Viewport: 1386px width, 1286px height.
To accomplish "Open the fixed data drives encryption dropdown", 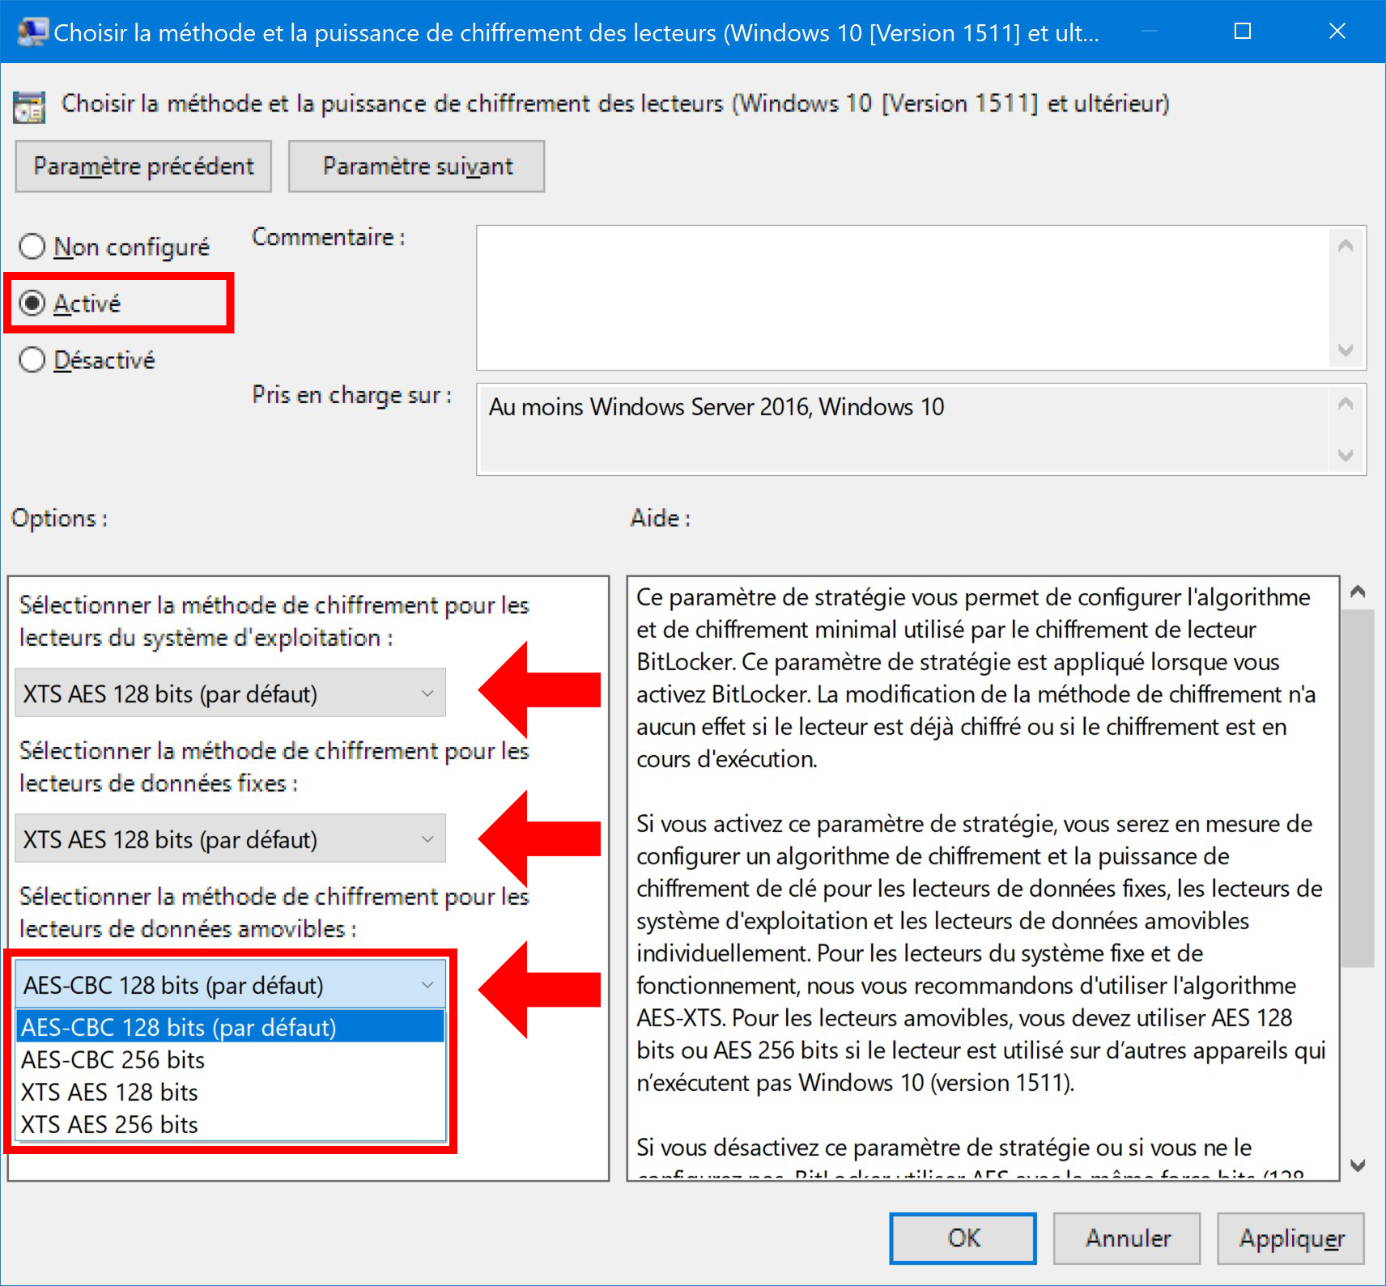I will coord(230,839).
